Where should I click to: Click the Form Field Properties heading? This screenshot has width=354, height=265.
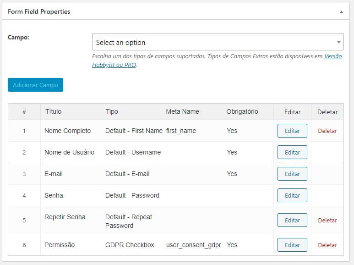coord(39,11)
